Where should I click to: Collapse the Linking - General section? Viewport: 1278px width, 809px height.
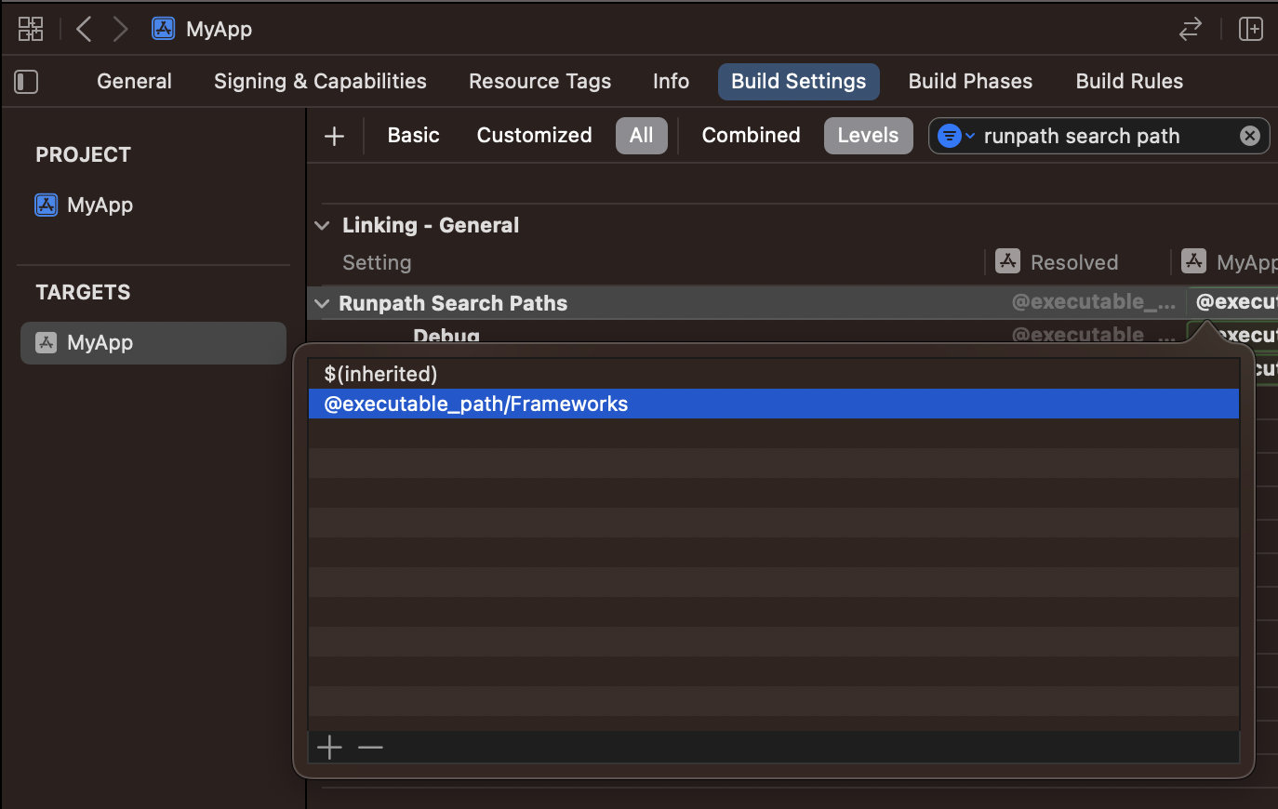322,225
